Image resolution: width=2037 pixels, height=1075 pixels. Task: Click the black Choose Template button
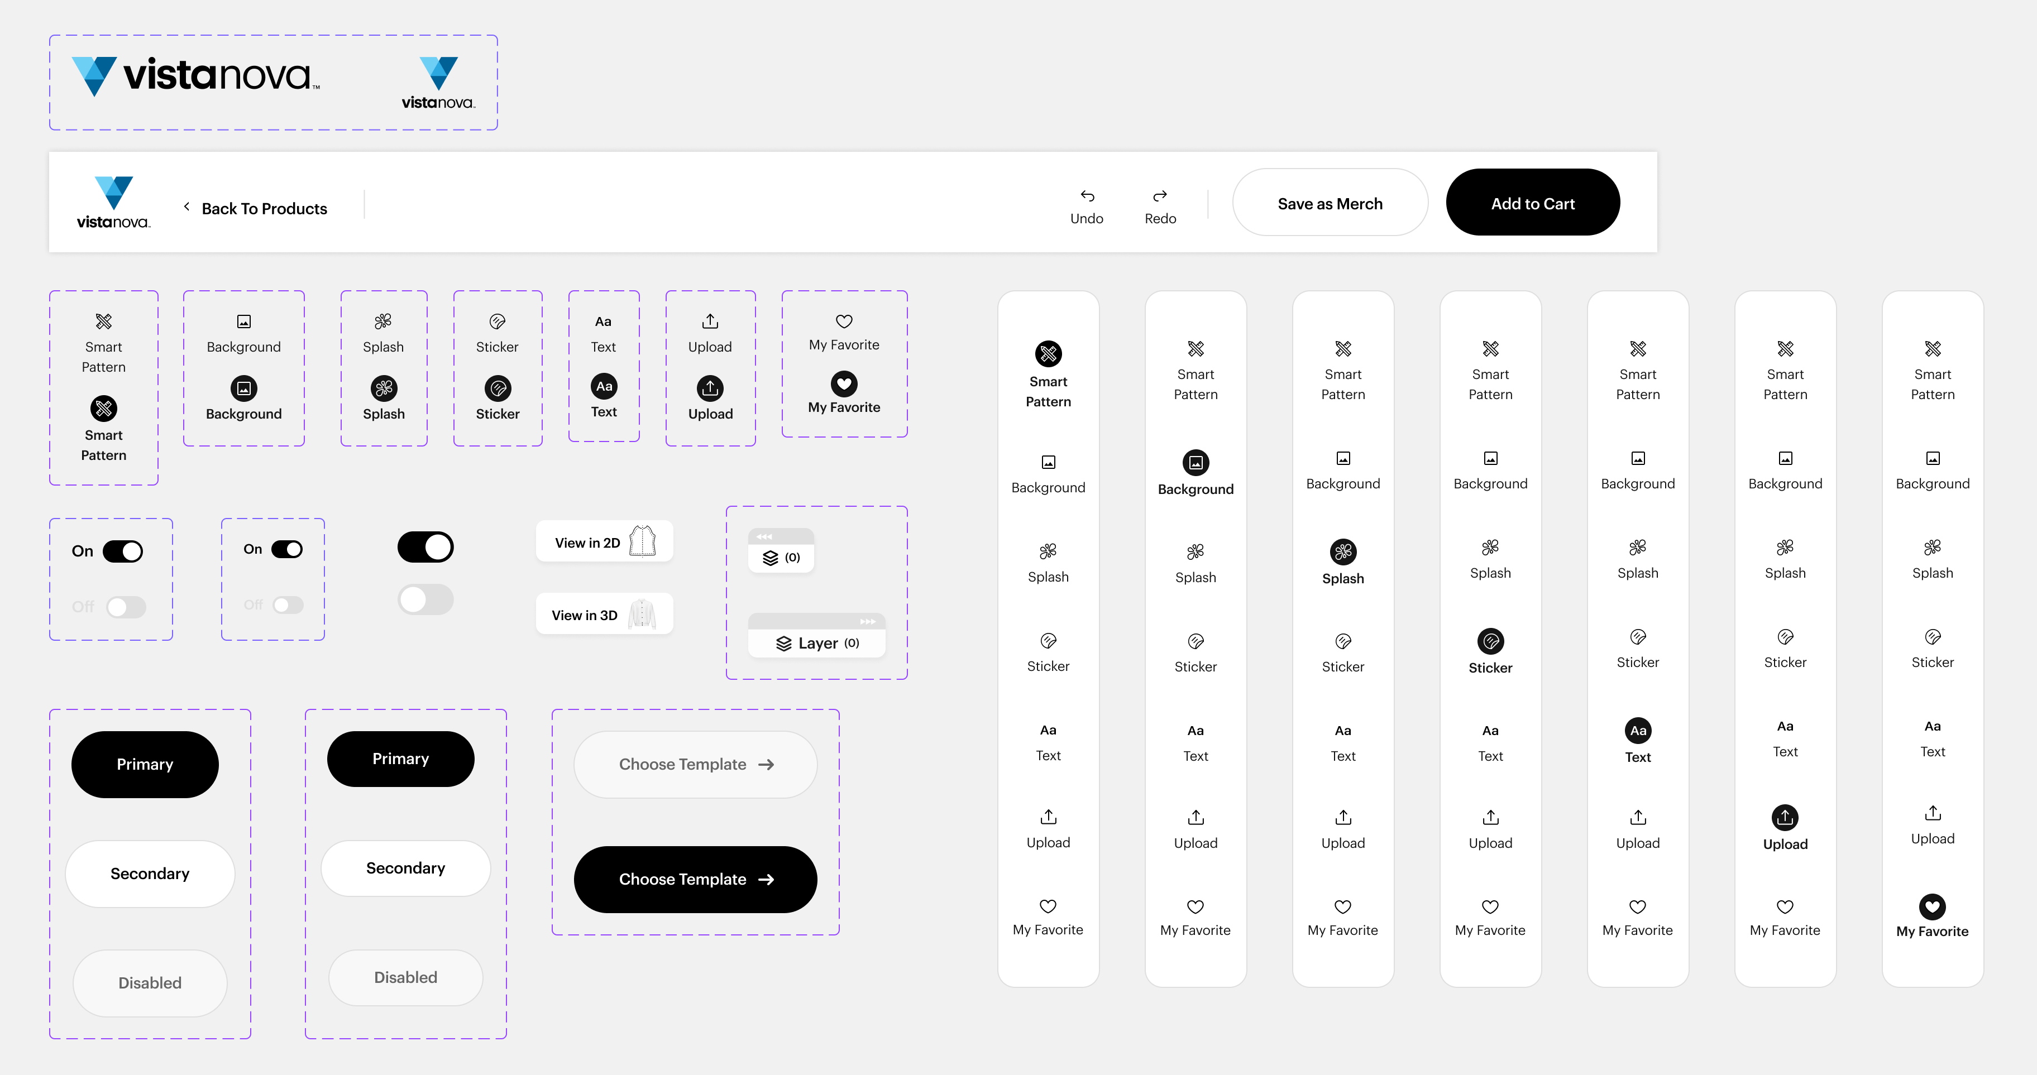(x=694, y=879)
